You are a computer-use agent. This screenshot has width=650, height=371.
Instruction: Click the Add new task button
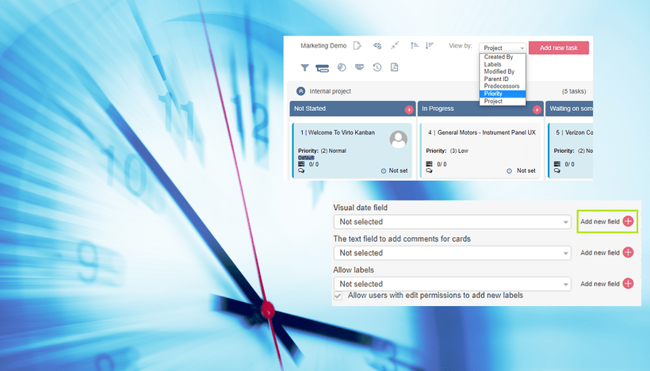click(x=559, y=48)
